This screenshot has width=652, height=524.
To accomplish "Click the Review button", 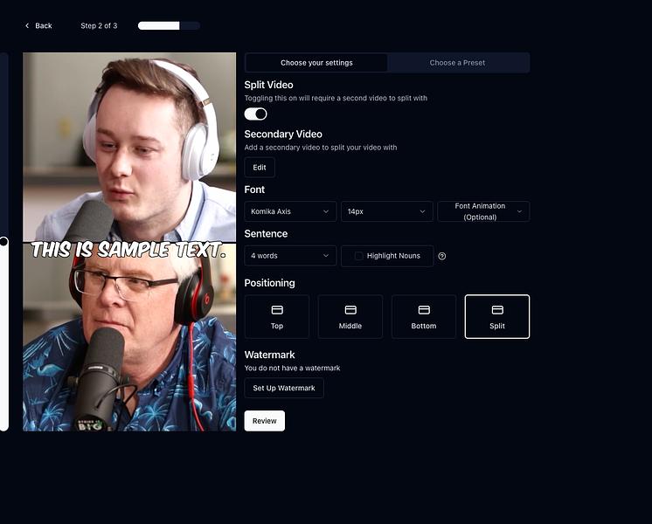I will click(x=265, y=421).
